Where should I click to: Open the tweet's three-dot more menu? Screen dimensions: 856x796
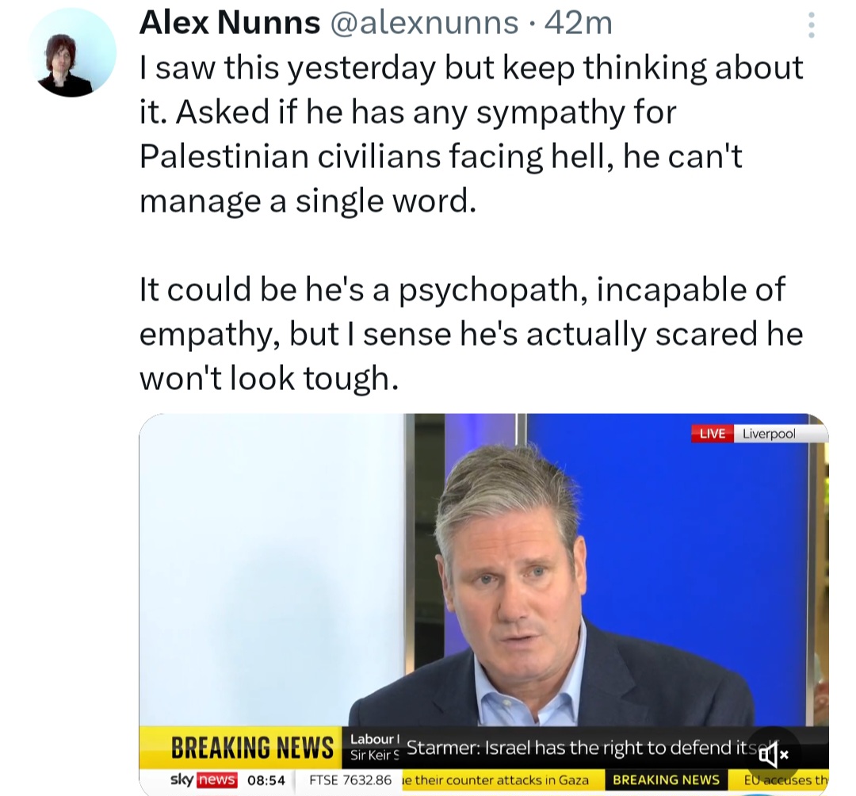click(x=812, y=25)
